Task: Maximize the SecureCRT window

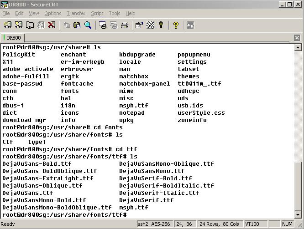Action: tap(290, 5)
